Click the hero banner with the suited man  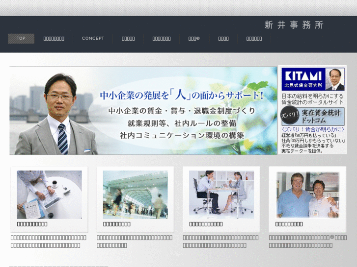pyautogui.click(x=143, y=111)
